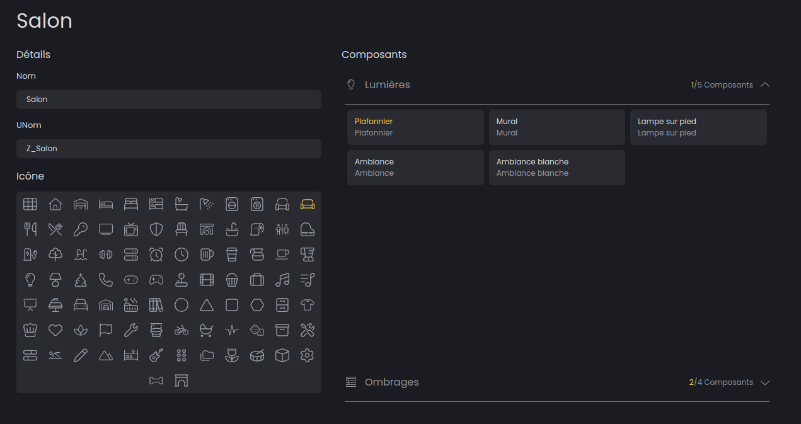The width and height of the screenshot is (801, 424).
Task: Select the dog bone icon
Action: [x=156, y=381]
